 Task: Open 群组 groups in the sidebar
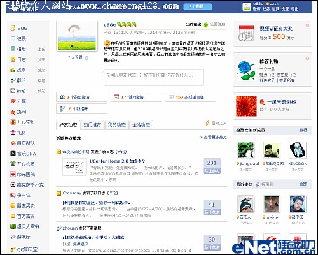21,80
